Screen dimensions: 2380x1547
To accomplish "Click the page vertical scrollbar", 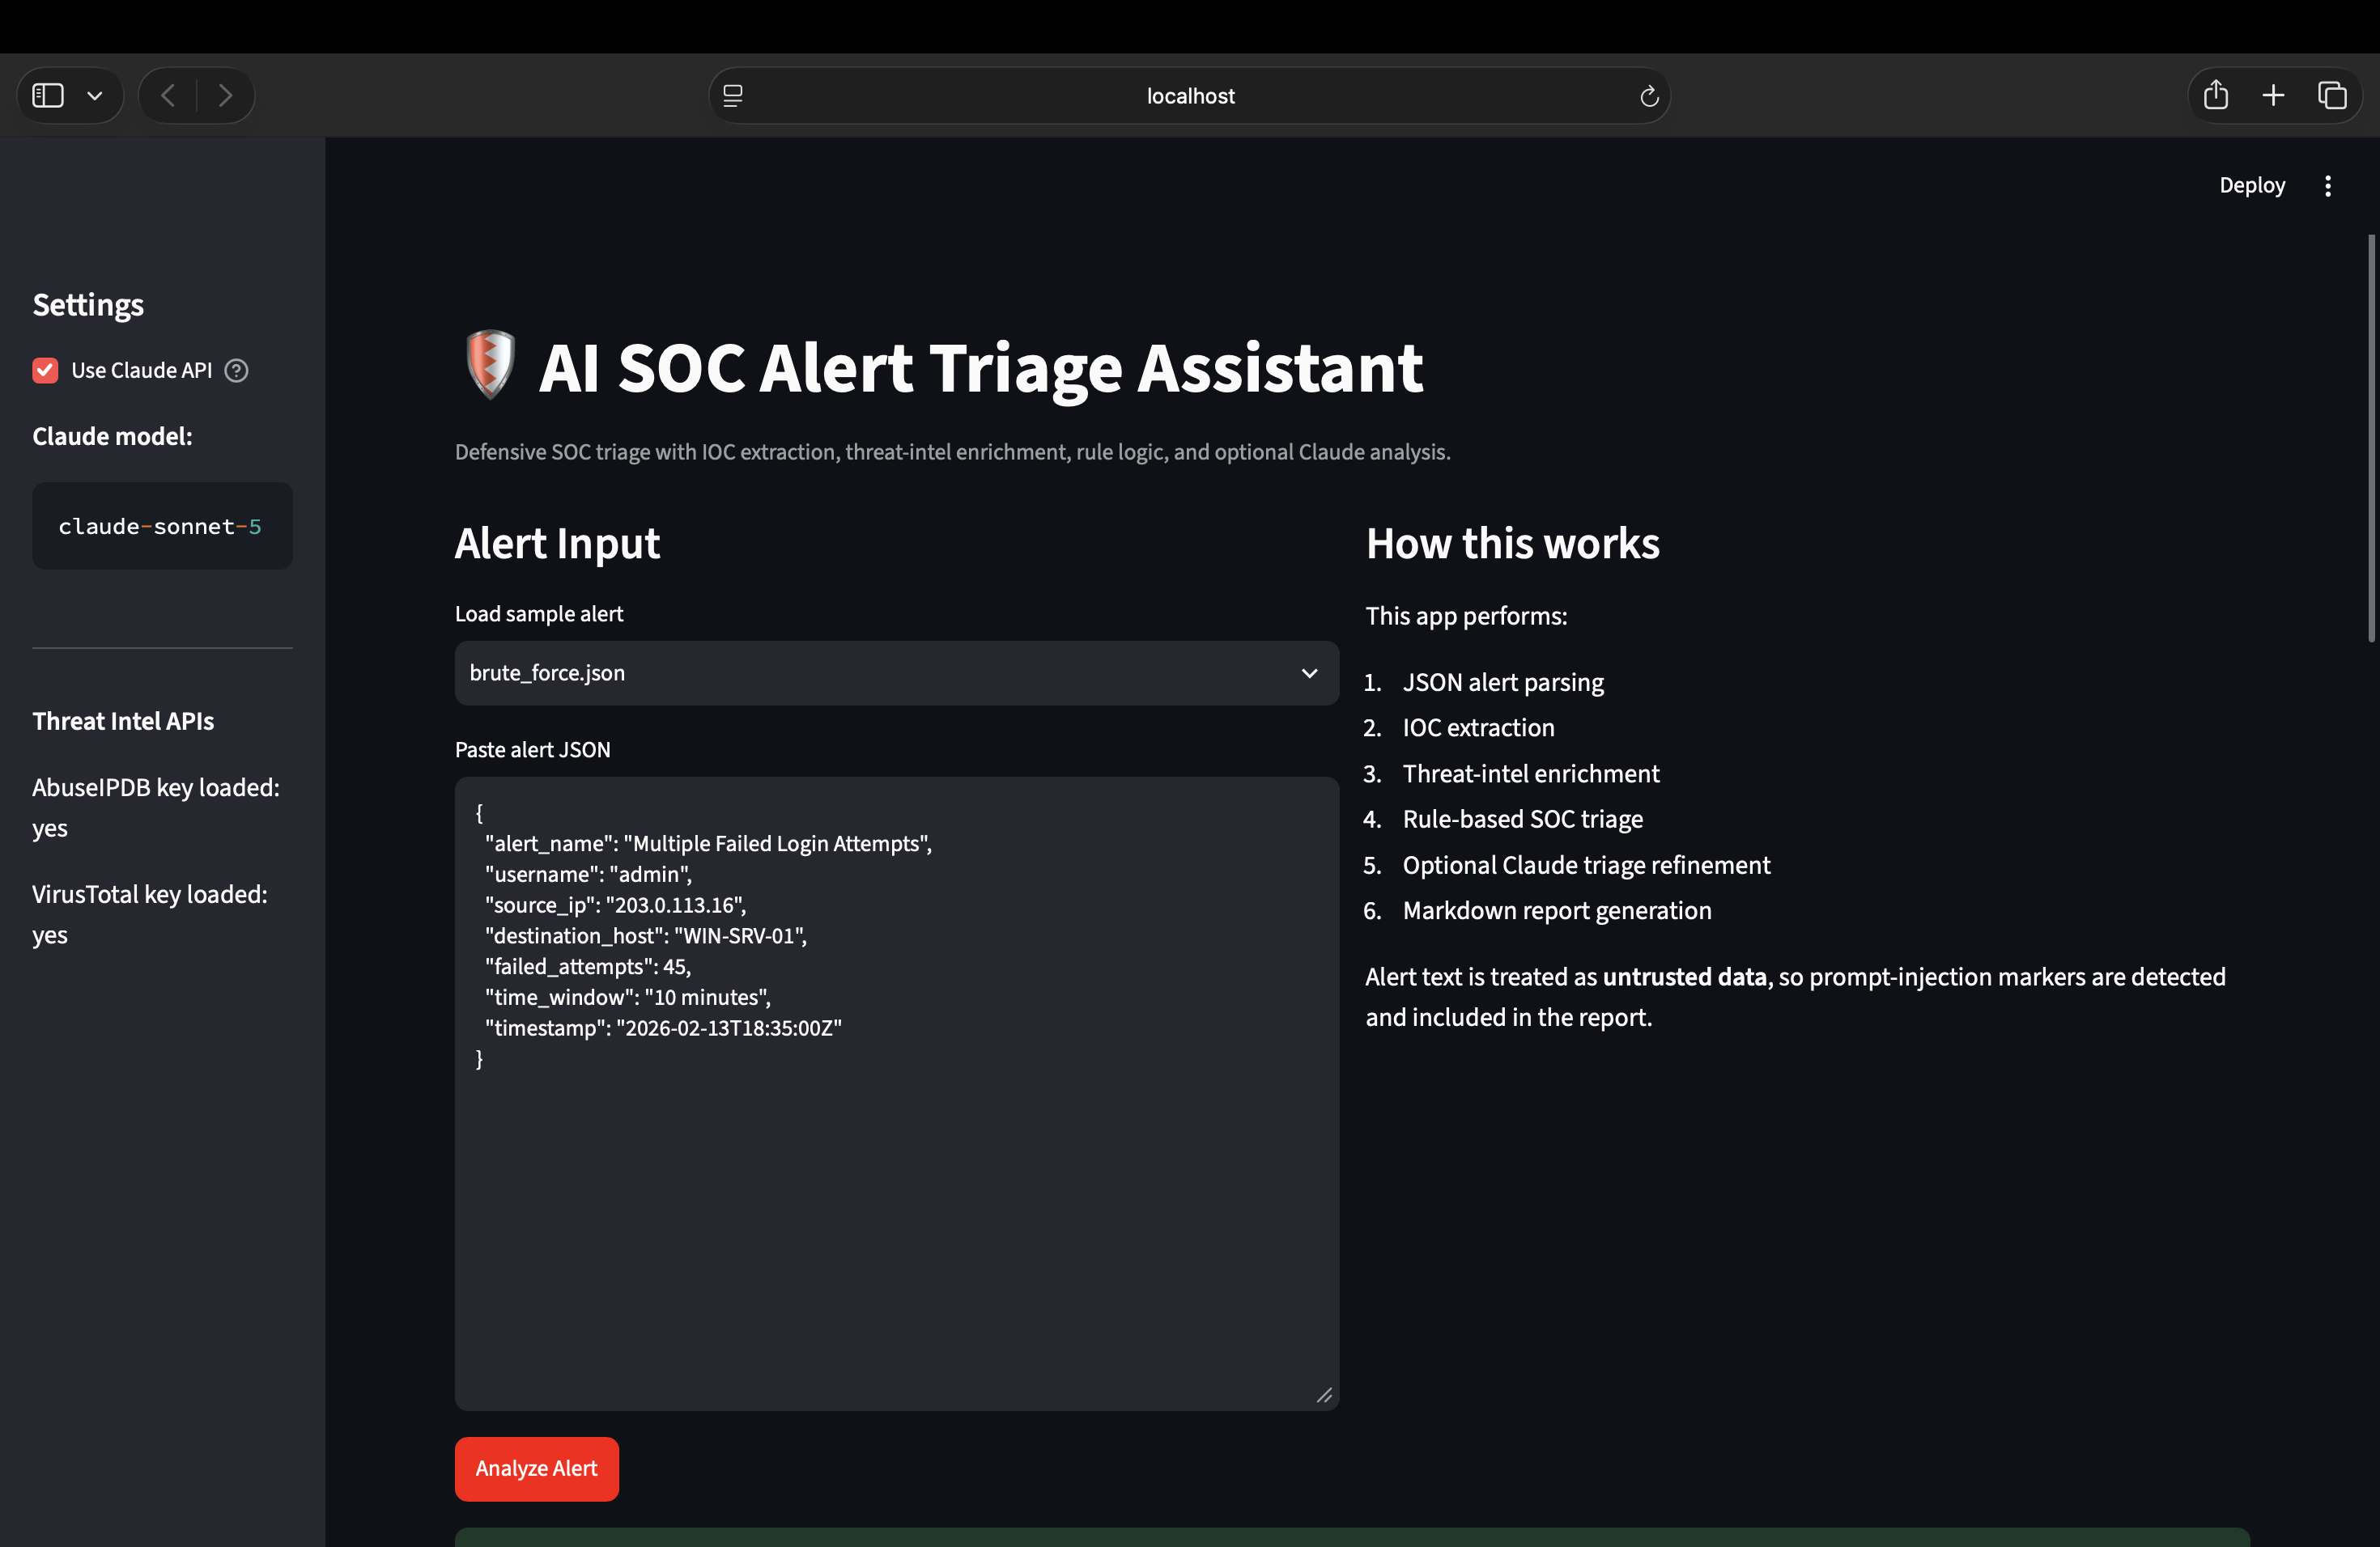I will (2371, 439).
